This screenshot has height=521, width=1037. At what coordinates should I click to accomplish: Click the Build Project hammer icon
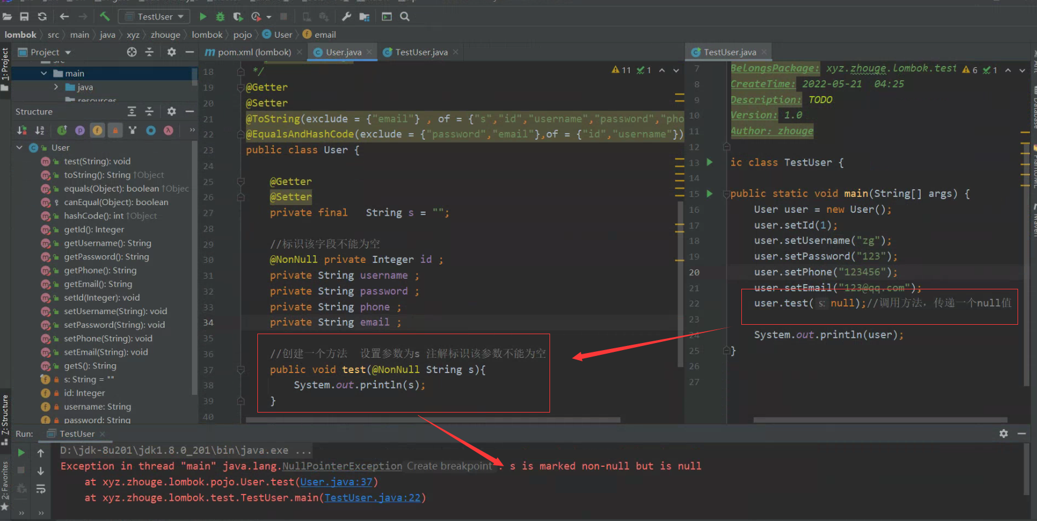tap(104, 17)
